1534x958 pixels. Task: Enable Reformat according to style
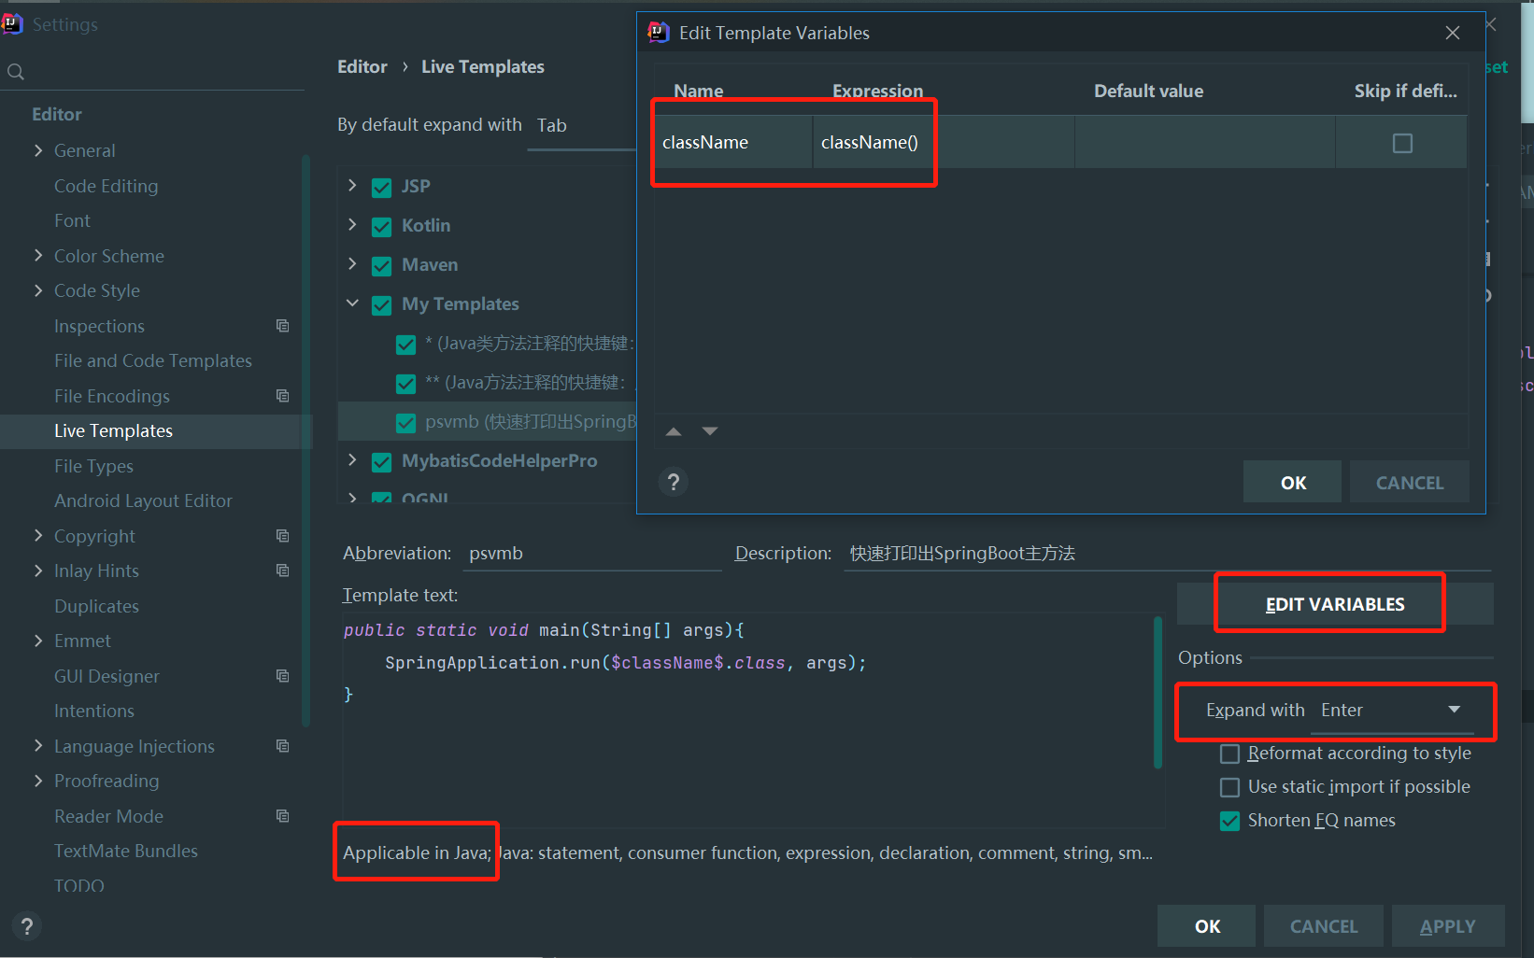1230,754
